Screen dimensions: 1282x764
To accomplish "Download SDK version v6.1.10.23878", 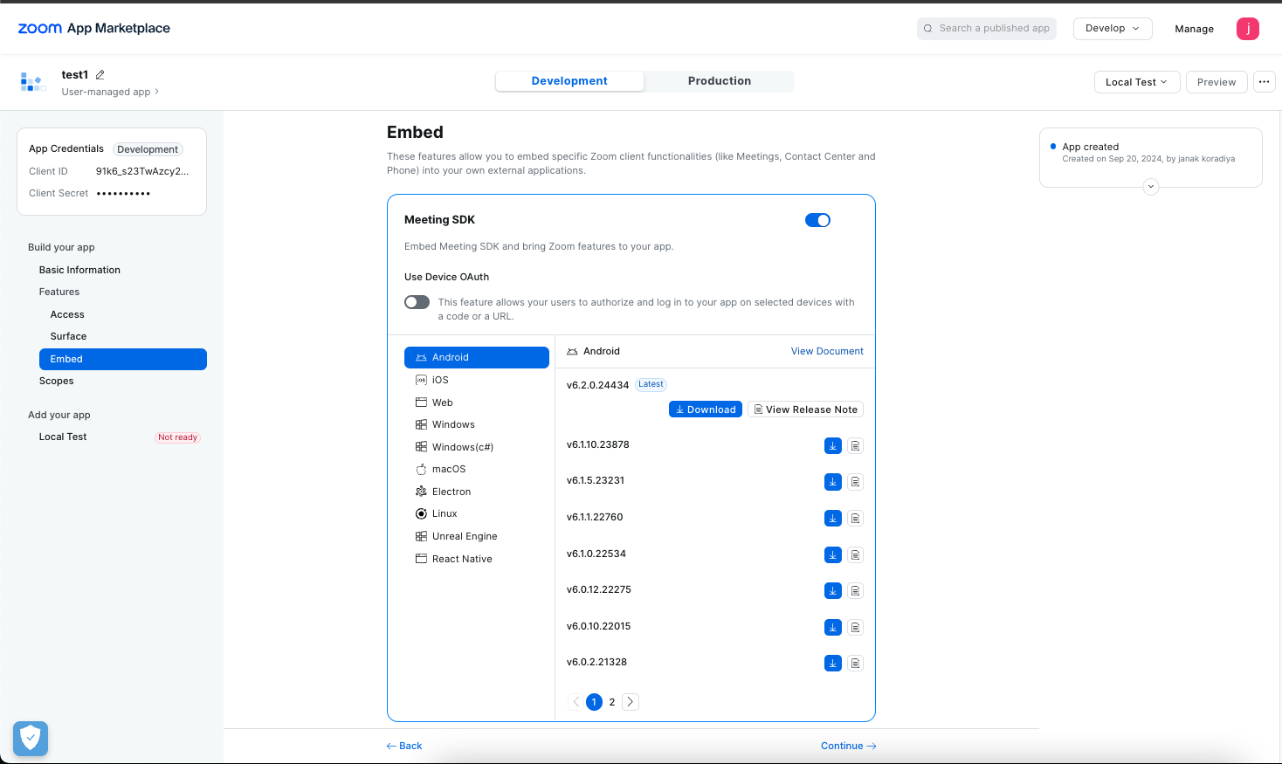I will pos(833,446).
